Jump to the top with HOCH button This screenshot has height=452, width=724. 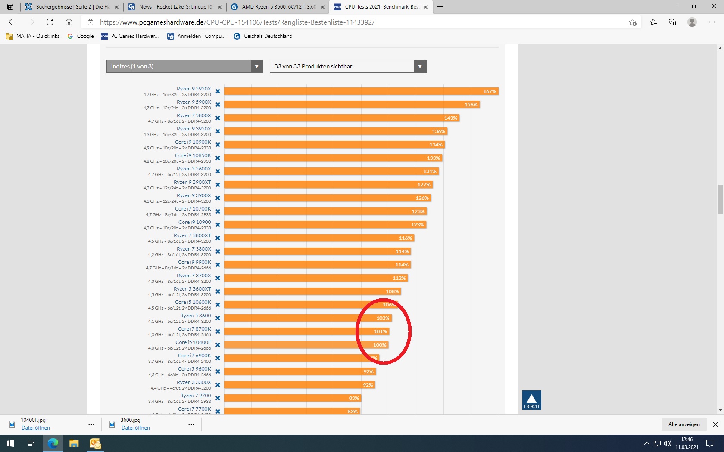[531, 400]
